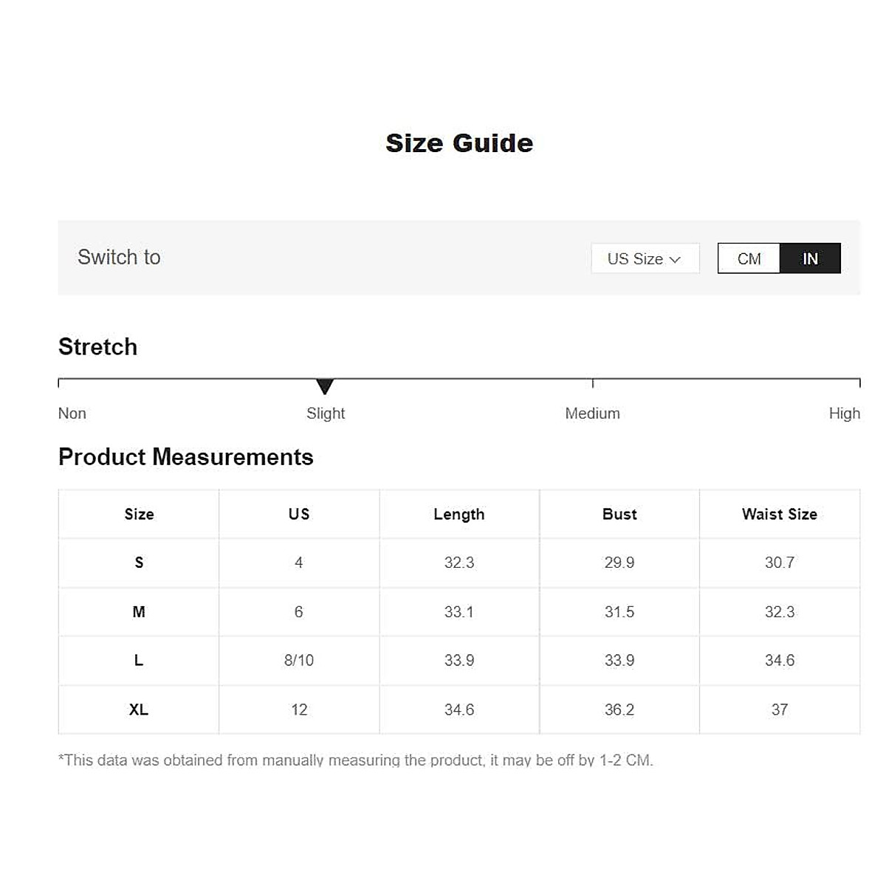The width and height of the screenshot is (886, 886).
Task: Click the Non stretch label
Action: 72,413
